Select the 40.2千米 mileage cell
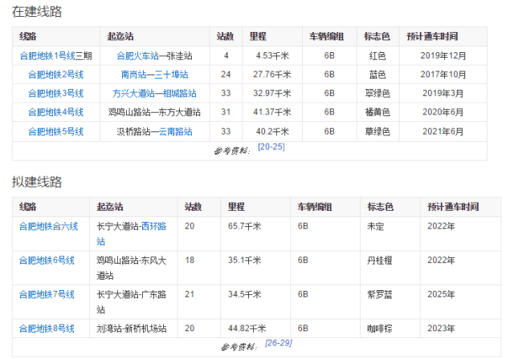Viewport: 514px width, 359px height. (x=272, y=131)
